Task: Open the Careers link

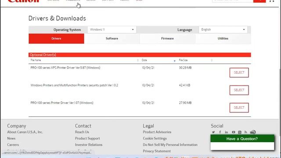Action: 13,145
